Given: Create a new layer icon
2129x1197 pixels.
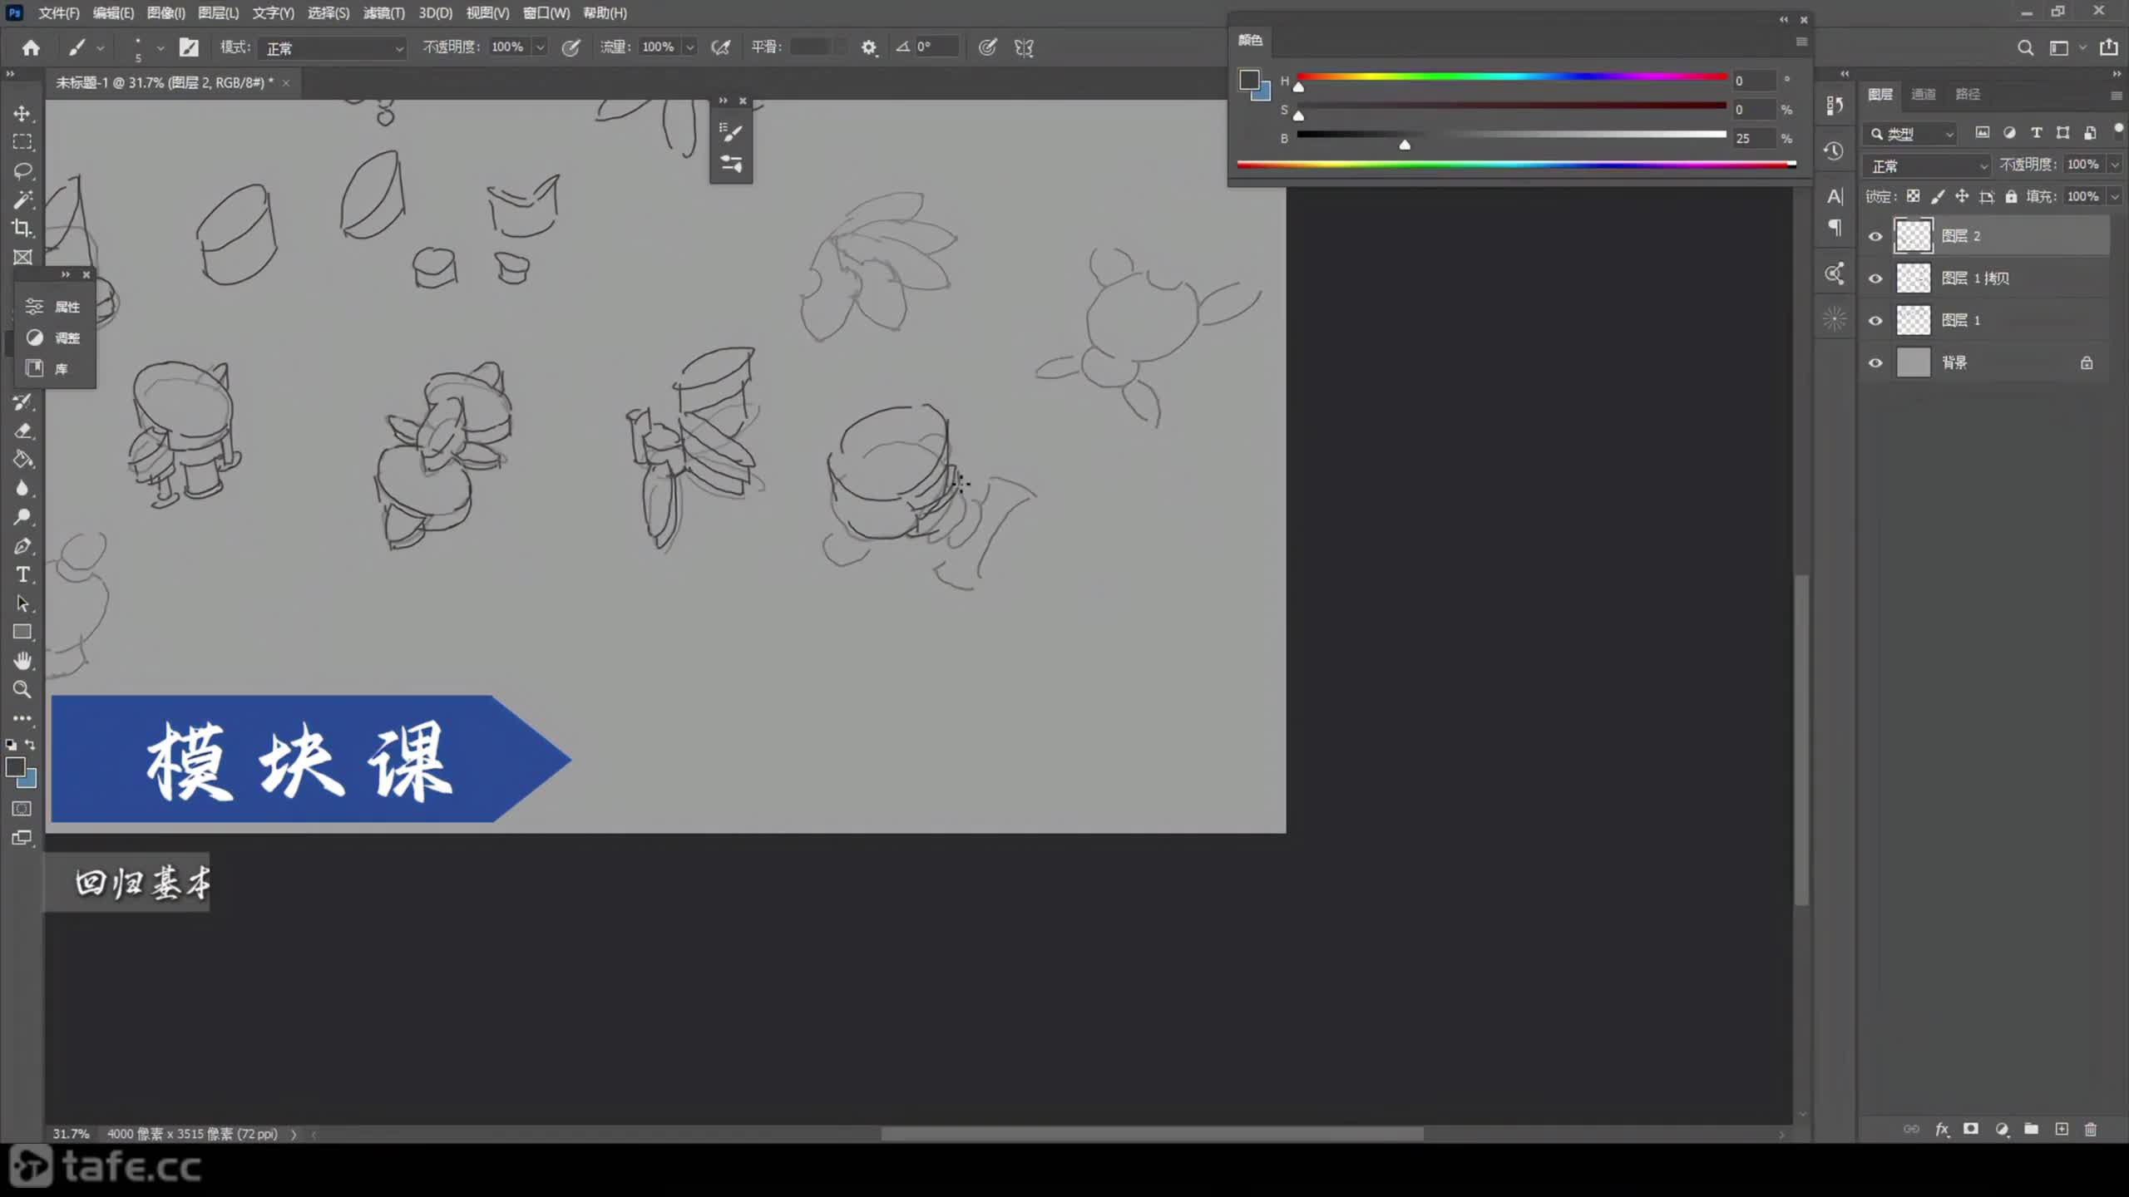Looking at the screenshot, I should [x=2062, y=1129].
